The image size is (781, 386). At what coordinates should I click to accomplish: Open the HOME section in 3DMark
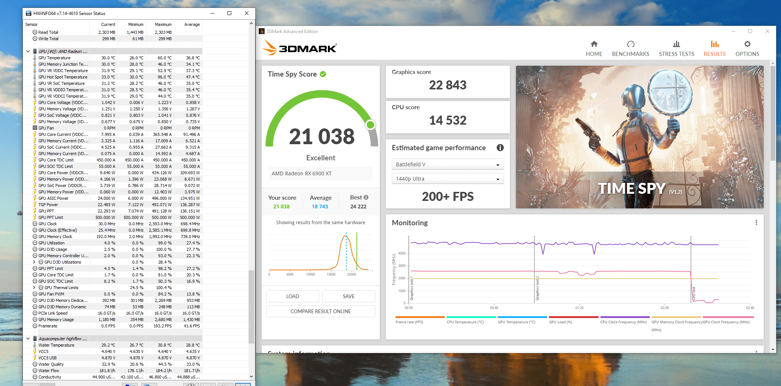pos(594,49)
